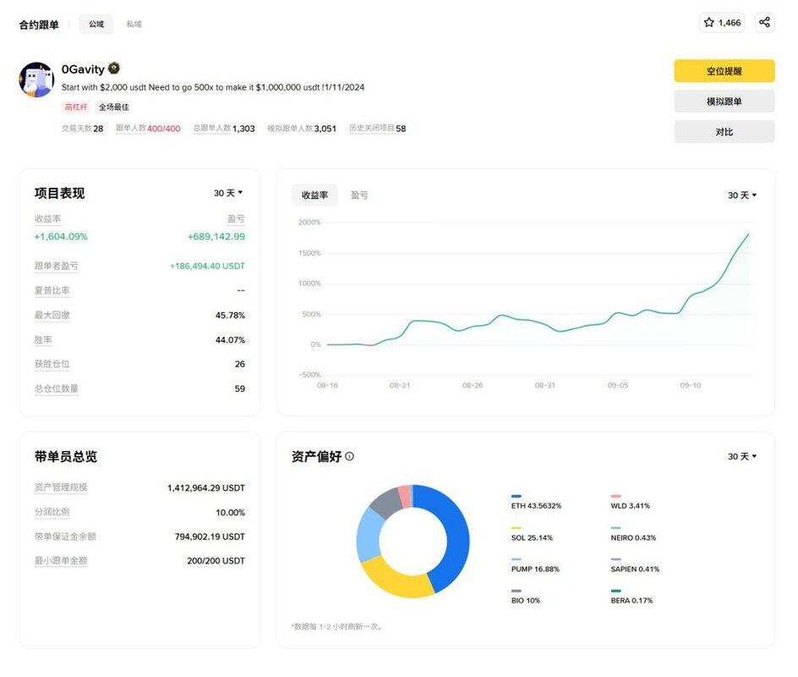Open the 30 天 dropdown in 资产偏好
Screen dimensions: 798x677
tap(742, 456)
